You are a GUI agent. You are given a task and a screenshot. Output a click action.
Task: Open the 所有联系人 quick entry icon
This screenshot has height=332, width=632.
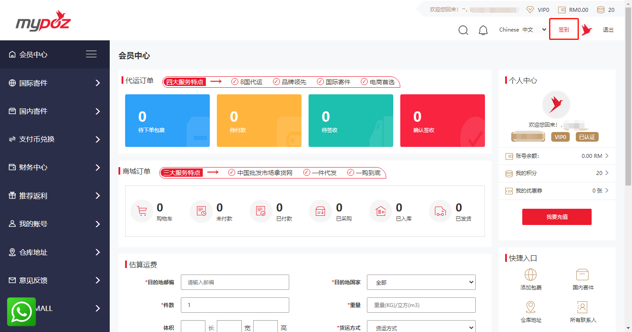(x=582, y=307)
